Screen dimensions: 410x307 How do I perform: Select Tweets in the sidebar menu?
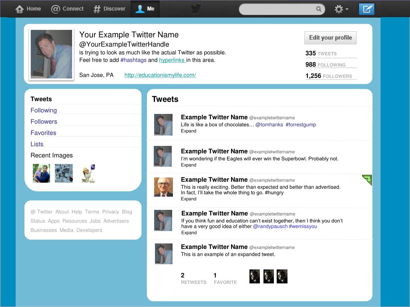point(41,99)
